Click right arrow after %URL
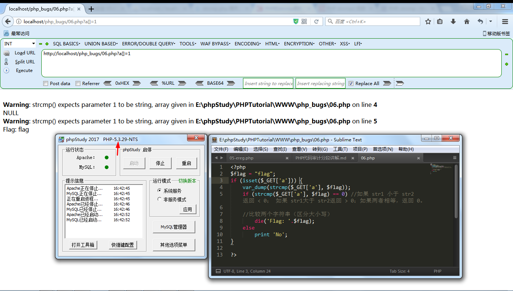The height and width of the screenshot is (291, 513). [182, 83]
